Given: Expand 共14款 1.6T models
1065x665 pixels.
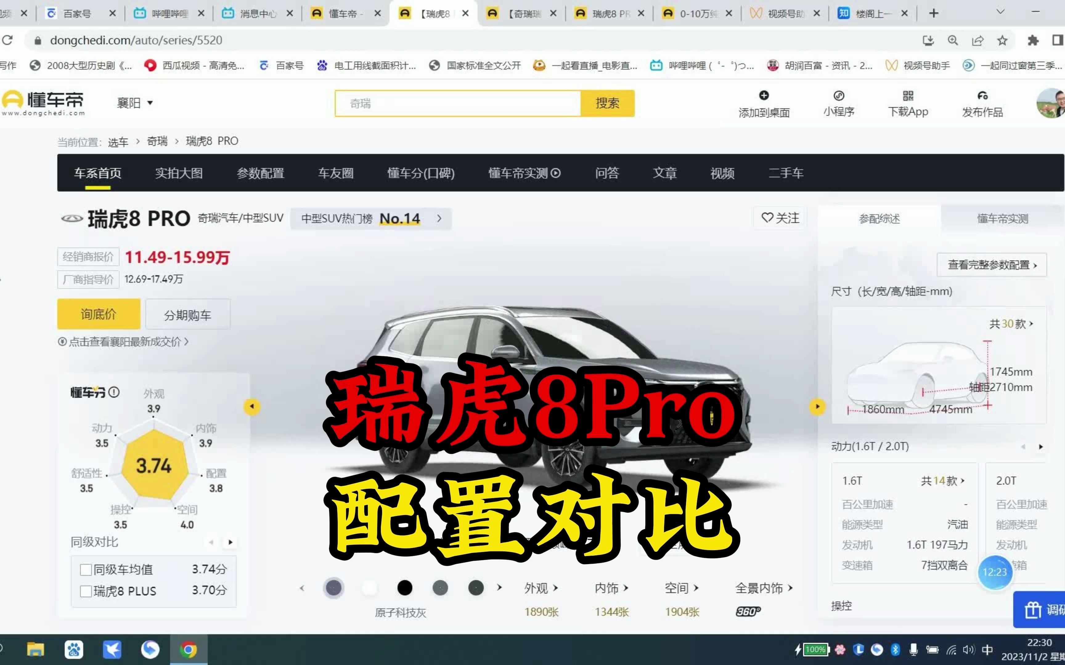Looking at the screenshot, I should click(x=943, y=481).
